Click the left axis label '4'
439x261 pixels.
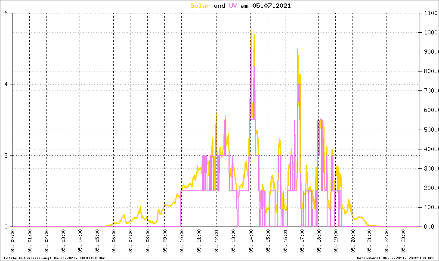[x=6, y=84]
